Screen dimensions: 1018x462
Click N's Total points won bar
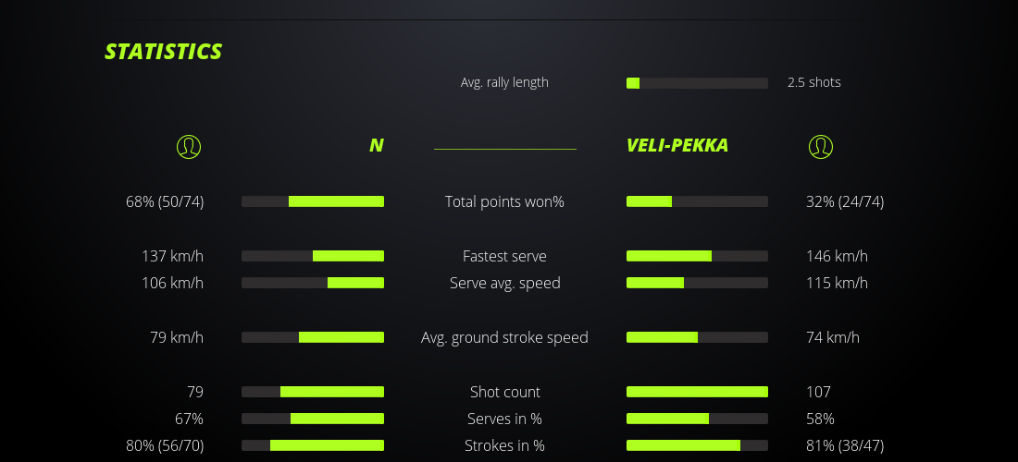(x=313, y=201)
